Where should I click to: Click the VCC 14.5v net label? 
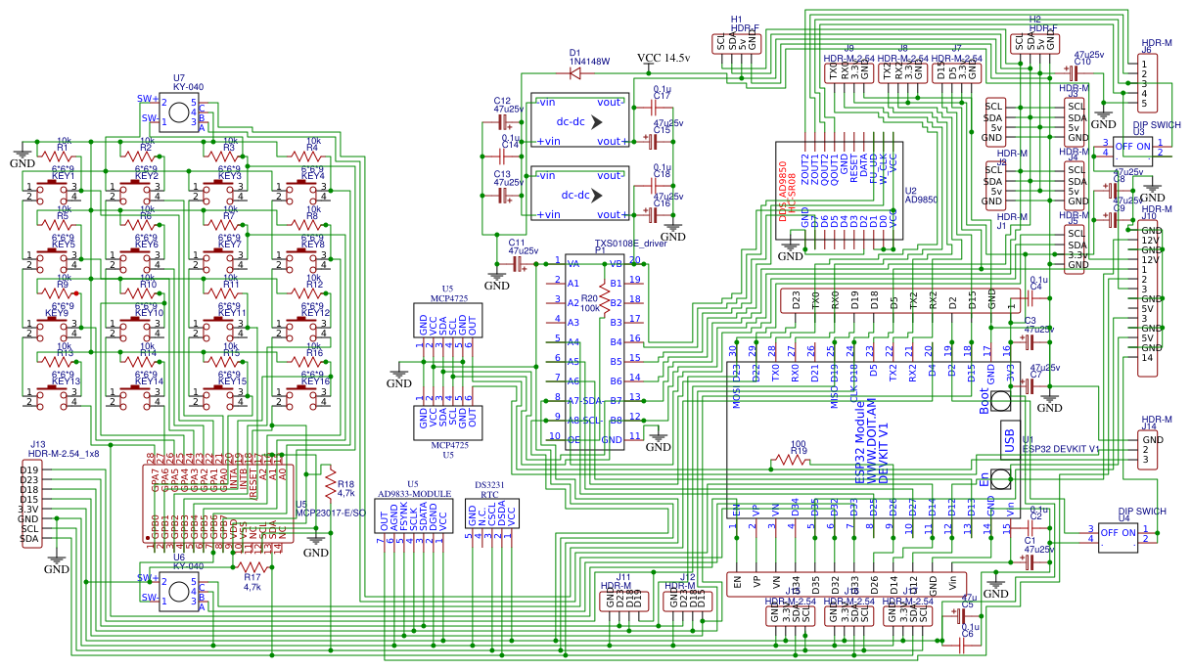664,58
